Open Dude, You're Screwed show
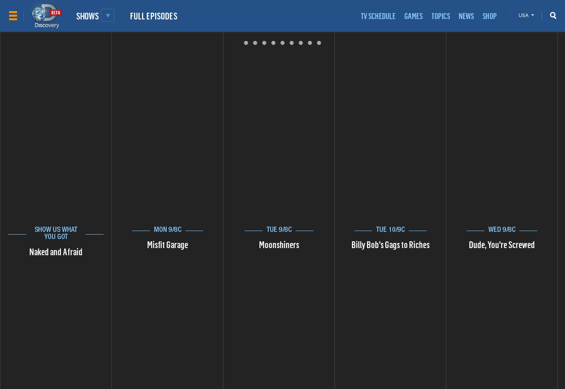Screen dimensions: 565x389 coord(502,245)
